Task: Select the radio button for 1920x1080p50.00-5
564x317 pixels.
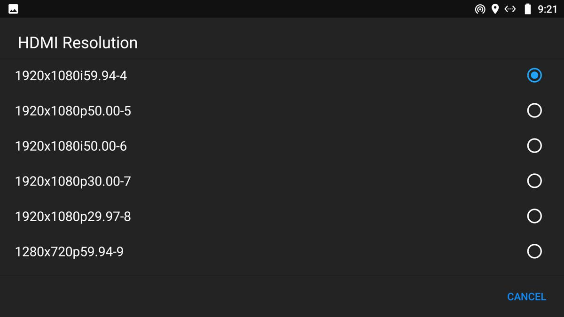Action: [534, 110]
